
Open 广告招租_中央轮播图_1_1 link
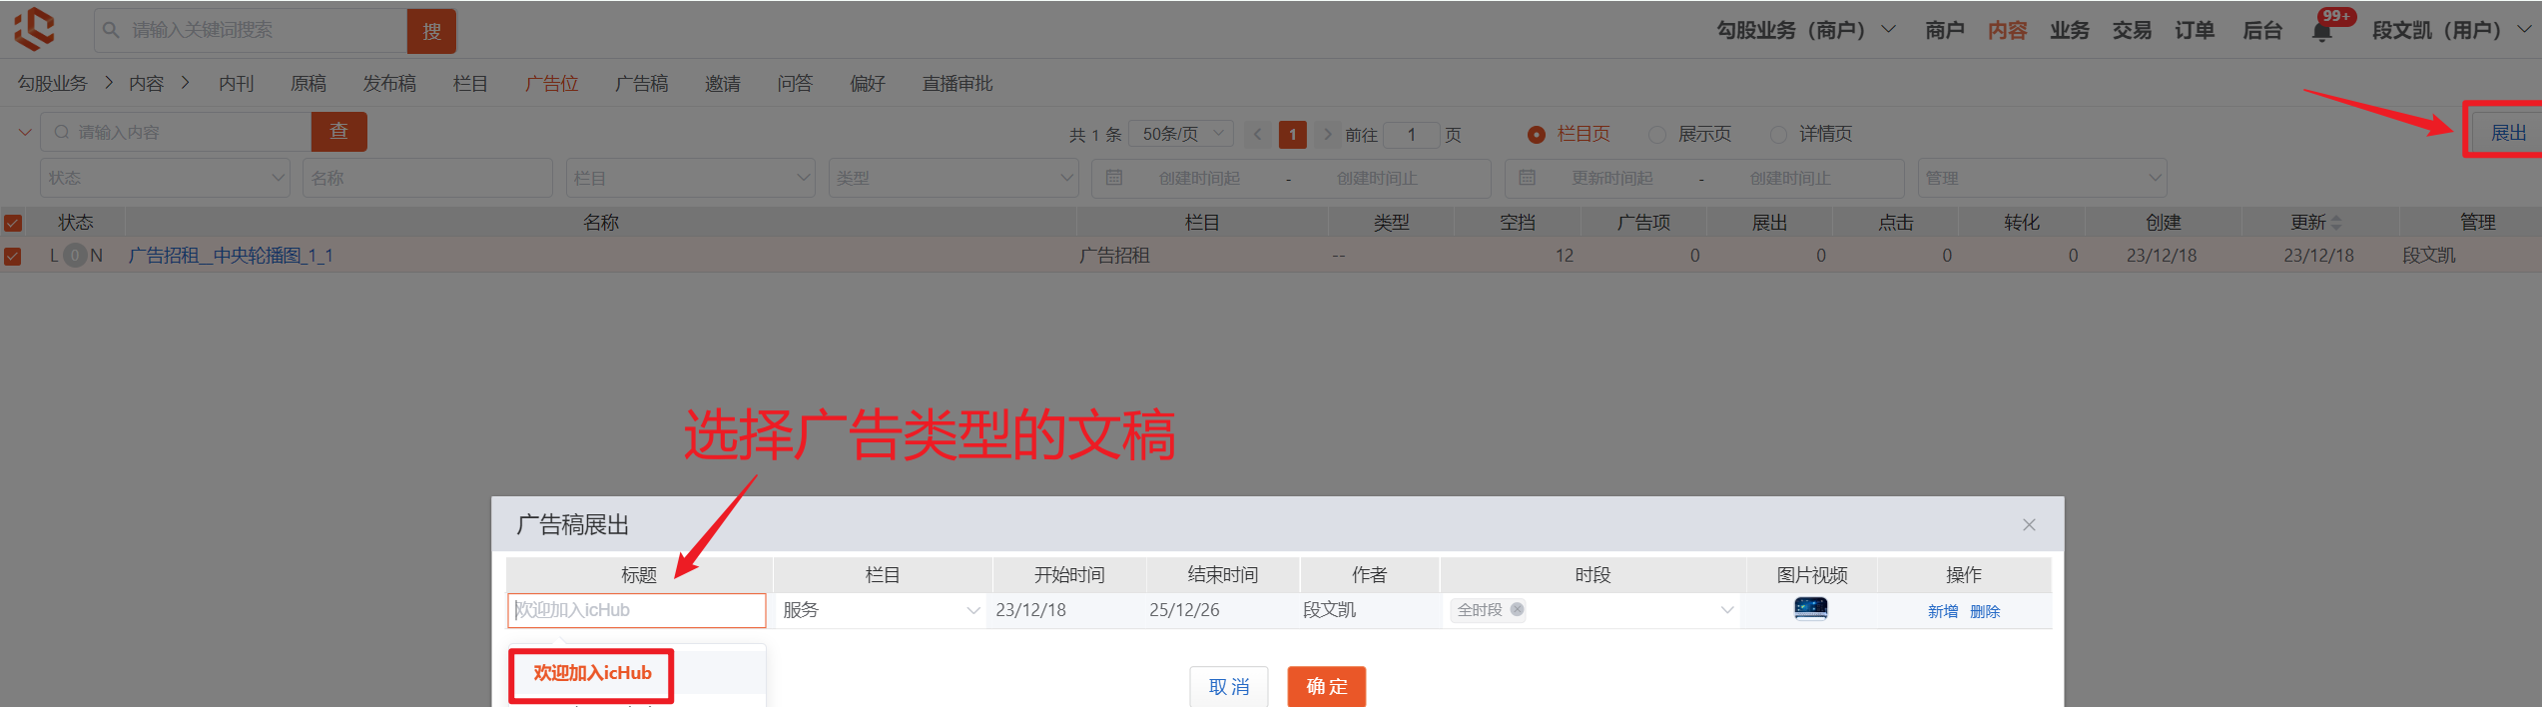pos(231,256)
